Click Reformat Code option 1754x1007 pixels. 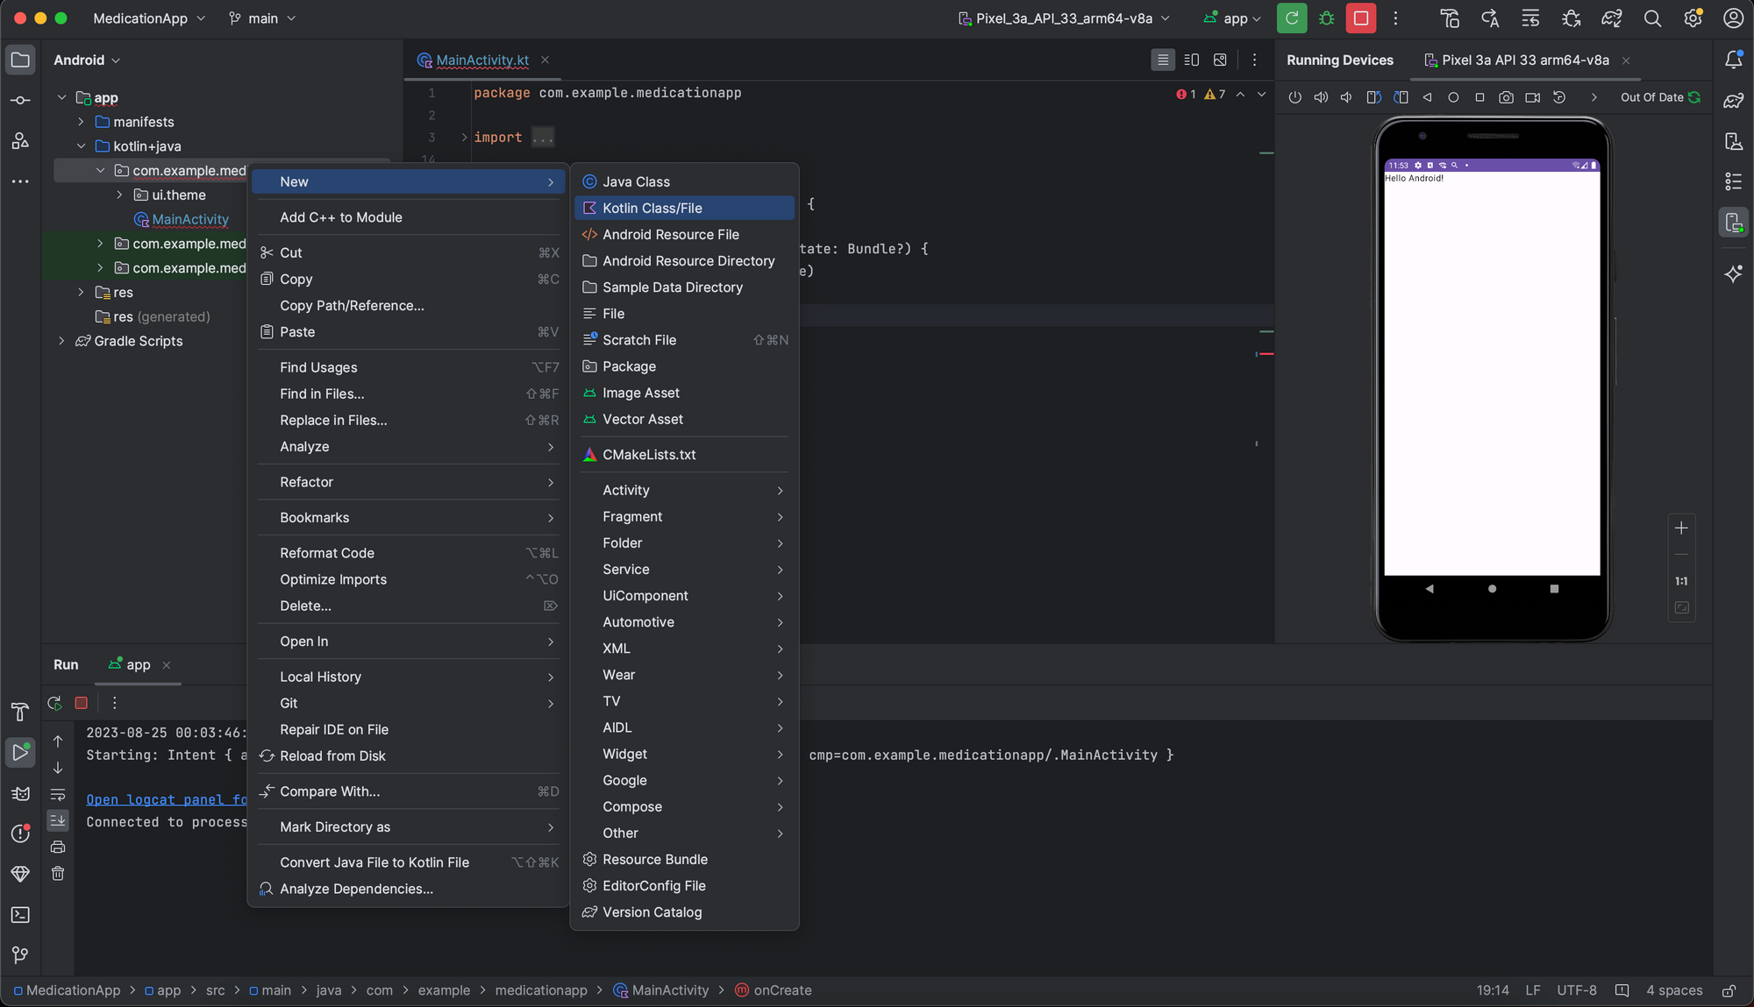click(x=326, y=553)
